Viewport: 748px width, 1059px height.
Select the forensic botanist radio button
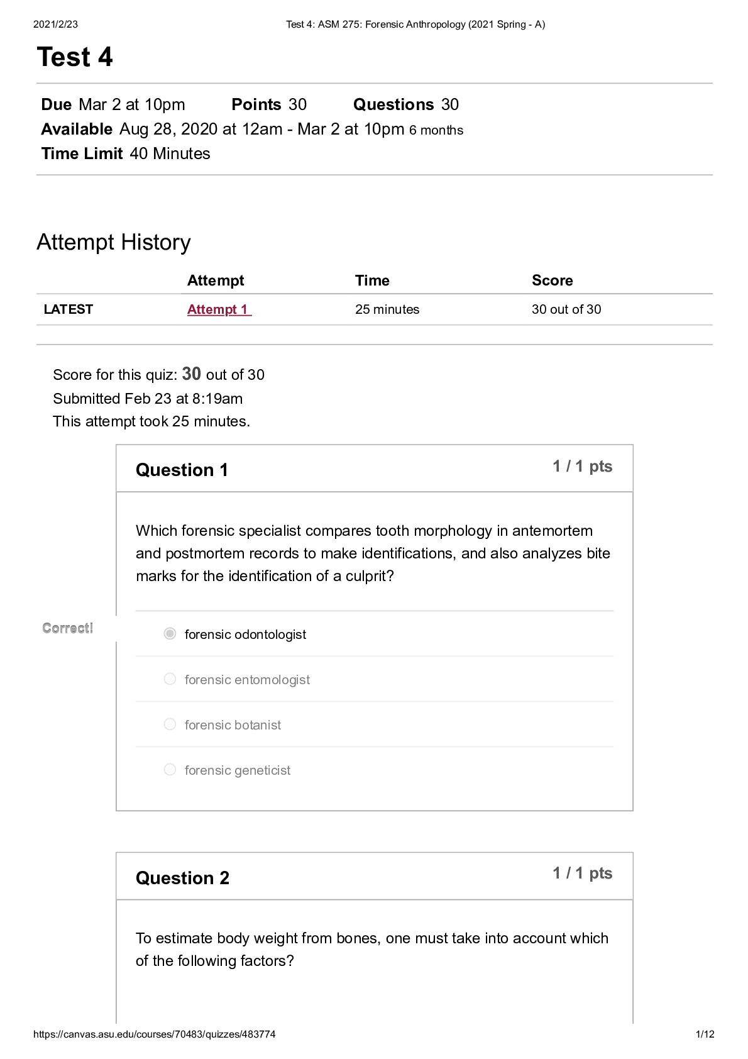click(170, 724)
